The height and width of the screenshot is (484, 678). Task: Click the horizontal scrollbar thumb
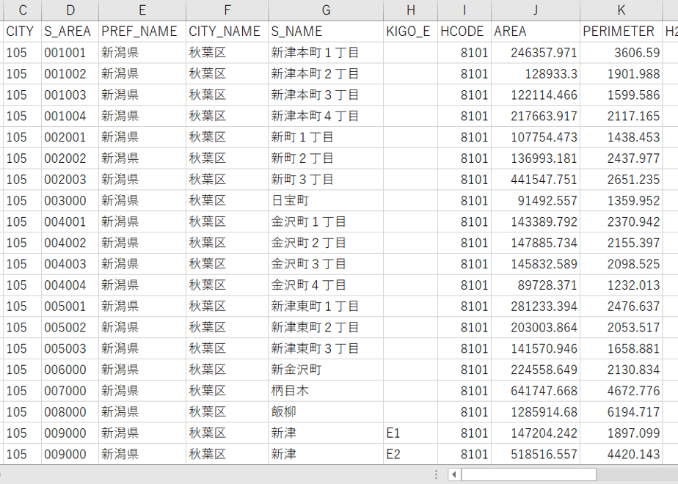[x=528, y=474]
